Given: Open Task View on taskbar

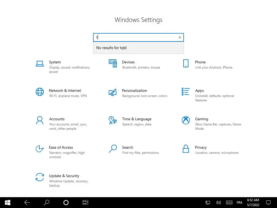Looking at the screenshot, I should pyautogui.click(x=85, y=203).
